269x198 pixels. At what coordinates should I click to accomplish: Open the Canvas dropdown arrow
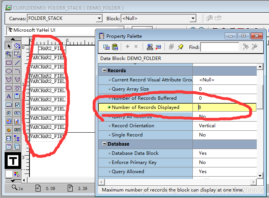click(x=99, y=18)
